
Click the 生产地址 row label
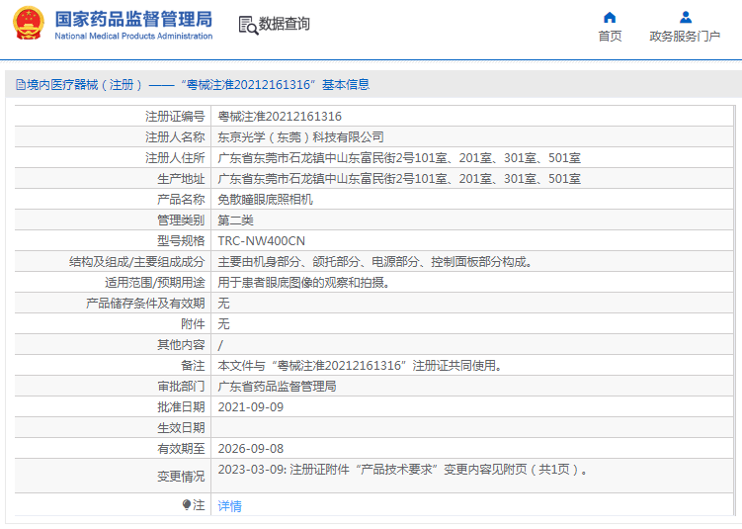[181, 179]
